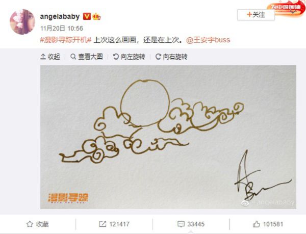
Task: Rotate the image left with 向左旋转
Action: pos(129,57)
